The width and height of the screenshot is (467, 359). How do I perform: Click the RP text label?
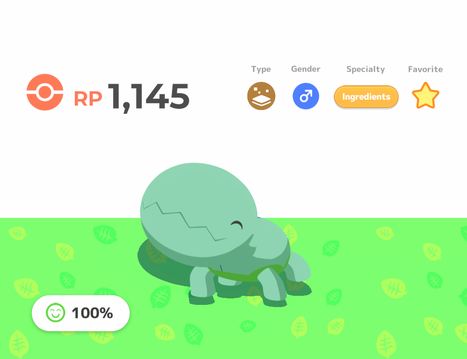coord(88,98)
